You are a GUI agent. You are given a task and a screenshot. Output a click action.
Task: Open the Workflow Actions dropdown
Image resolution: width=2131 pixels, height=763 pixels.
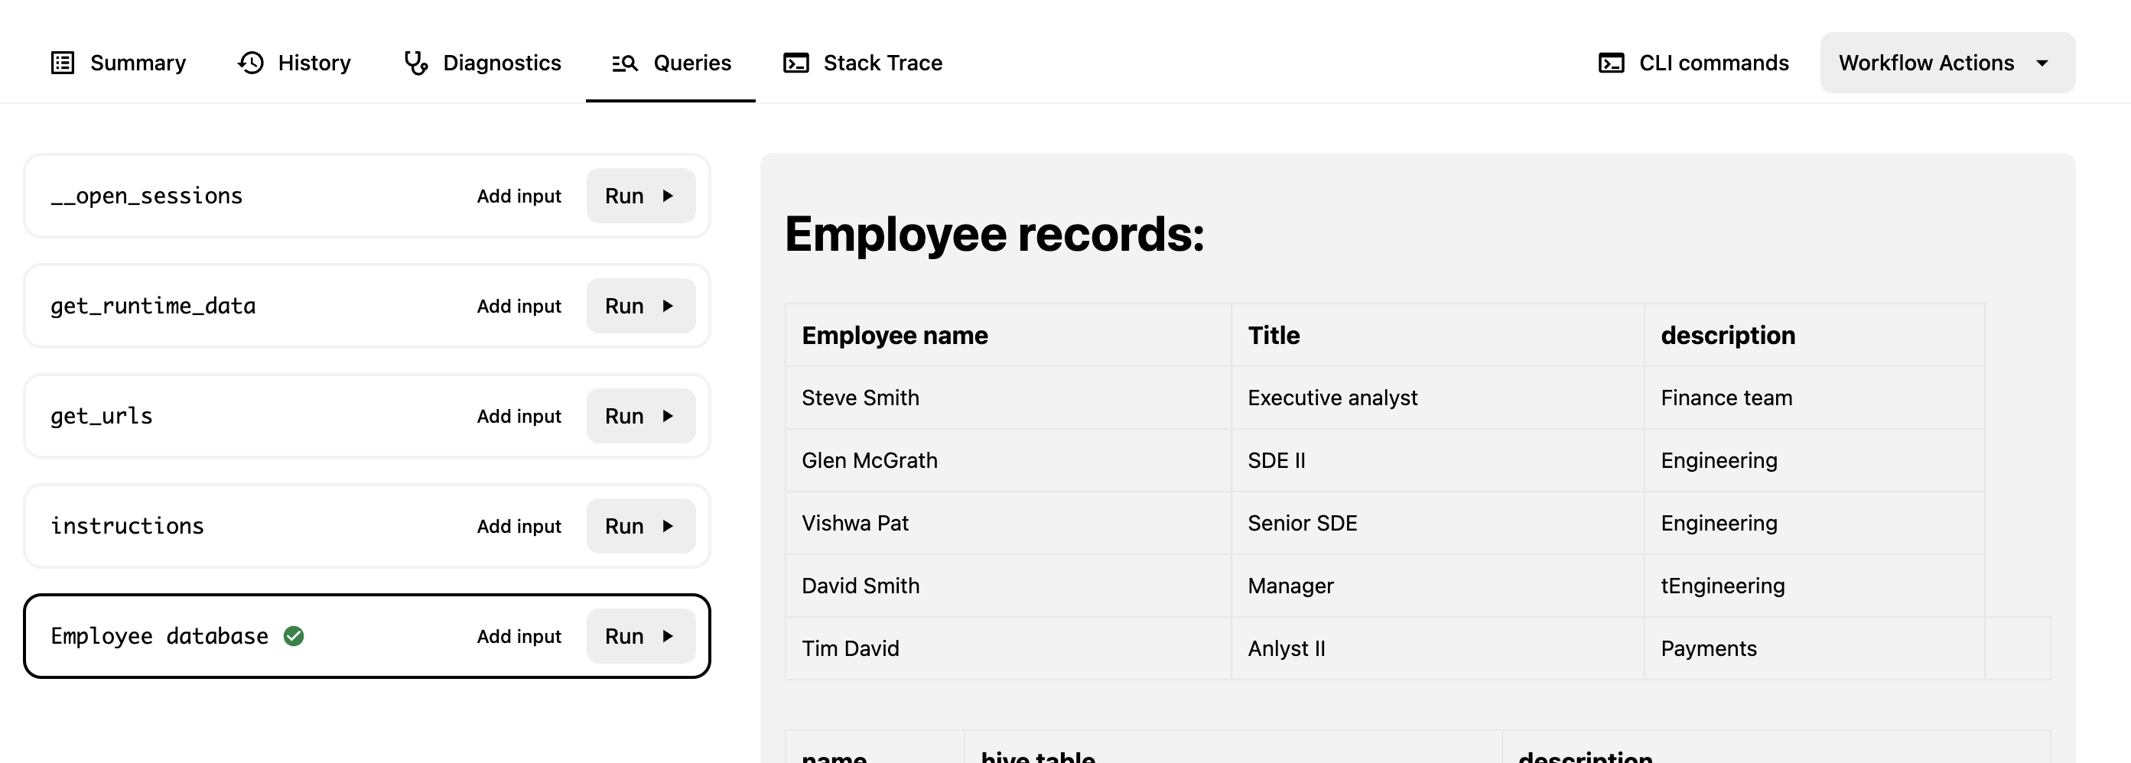(x=1946, y=63)
